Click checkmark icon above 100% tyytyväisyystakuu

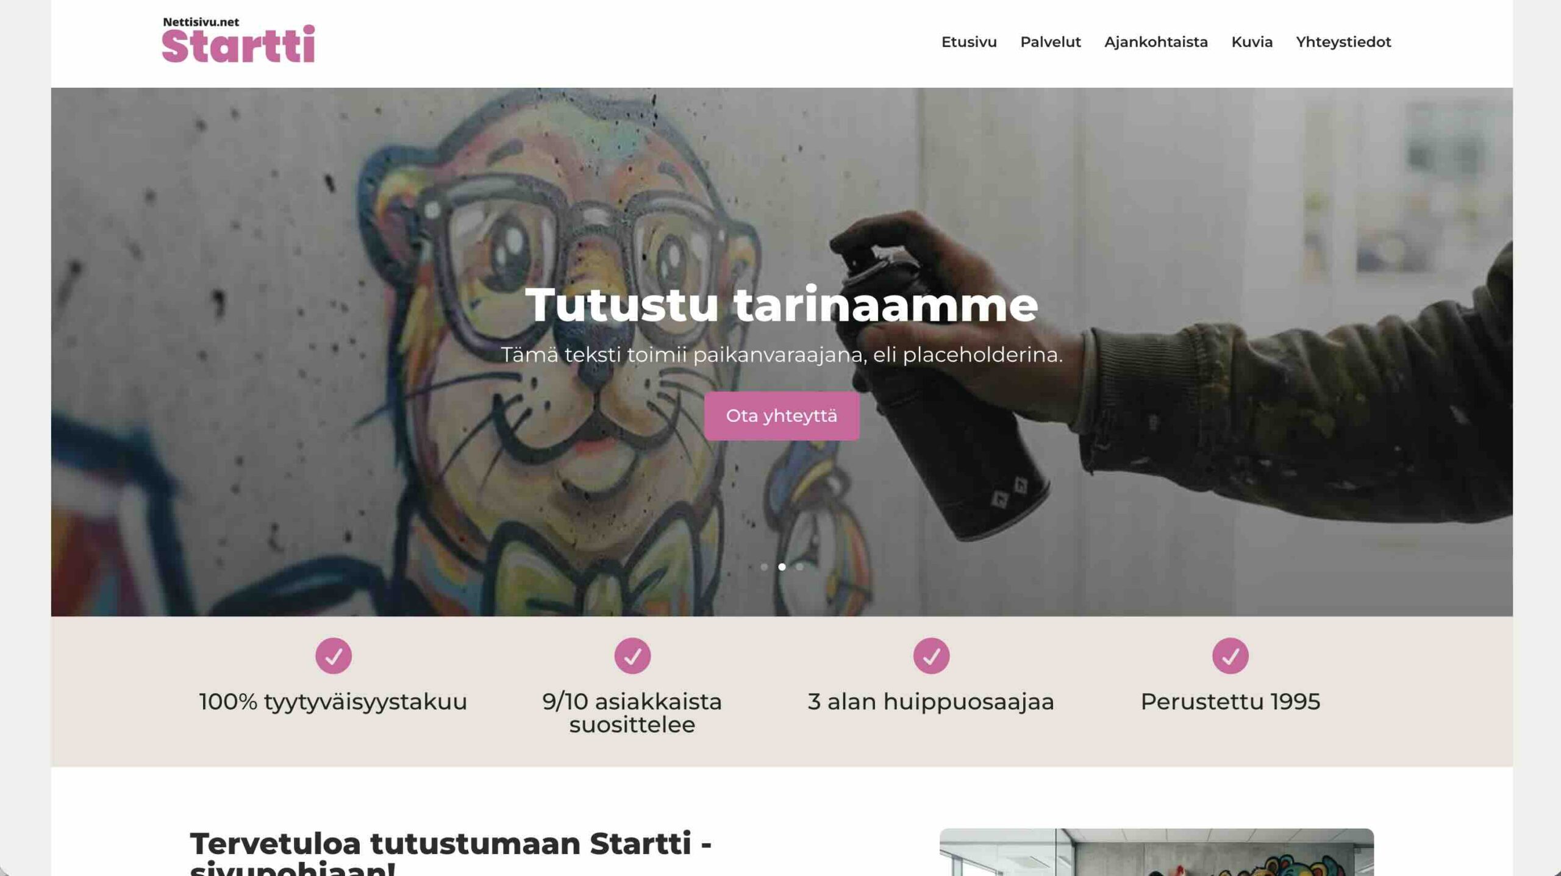(x=334, y=656)
